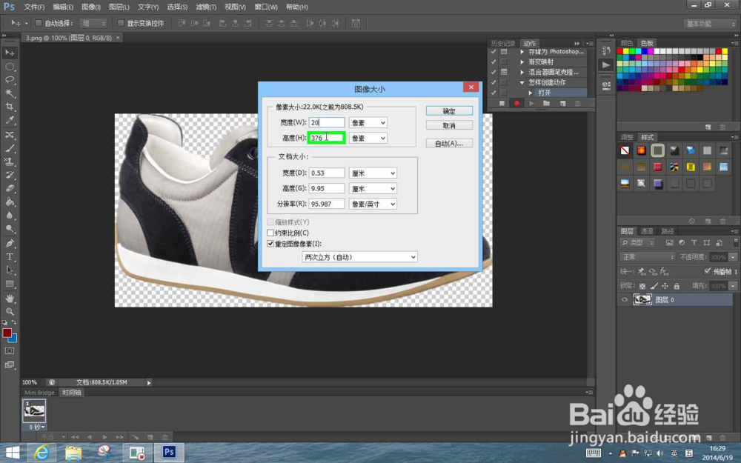Create new action set folder icon
The width and height of the screenshot is (741, 463).
tap(547, 103)
